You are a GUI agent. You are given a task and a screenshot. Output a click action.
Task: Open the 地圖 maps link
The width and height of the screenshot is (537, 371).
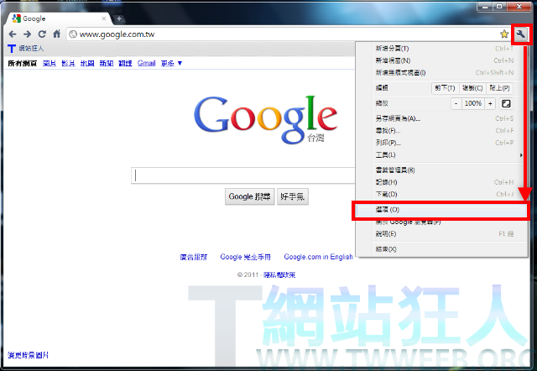[x=87, y=64]
